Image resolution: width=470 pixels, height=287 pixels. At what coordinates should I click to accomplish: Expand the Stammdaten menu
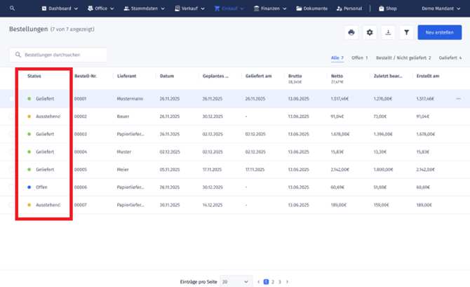pyautogui.click(x=144, y=8)
